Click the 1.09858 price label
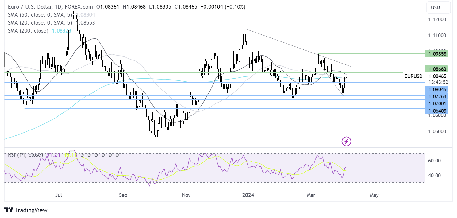 [x=437, y=54]
